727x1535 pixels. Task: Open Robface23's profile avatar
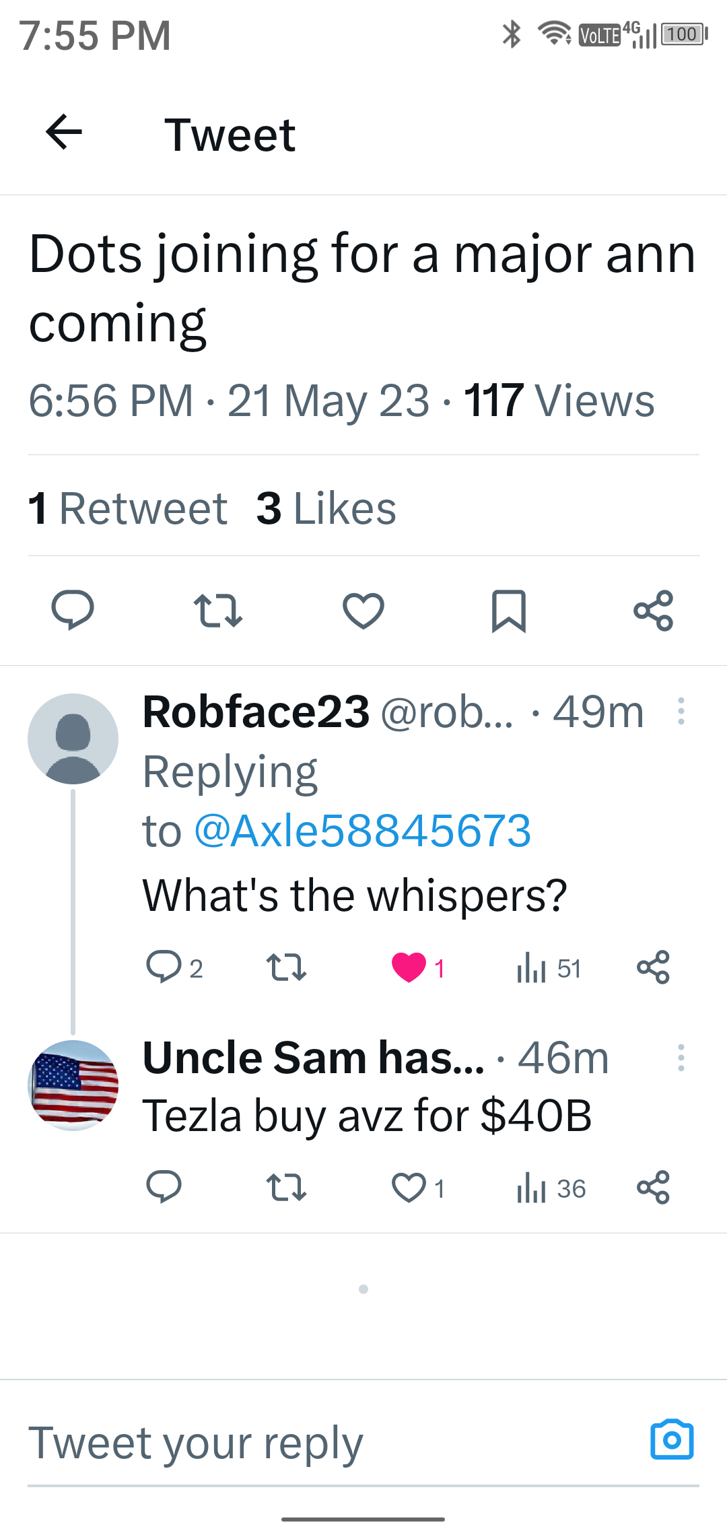(x=73, y=739)
